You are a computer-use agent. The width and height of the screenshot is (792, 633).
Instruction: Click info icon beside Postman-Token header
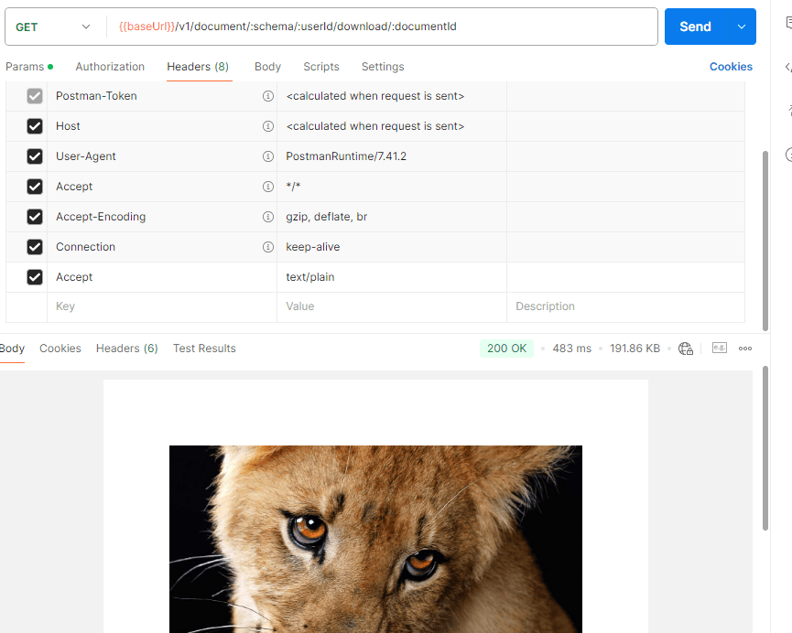click(x=267, y=95)
